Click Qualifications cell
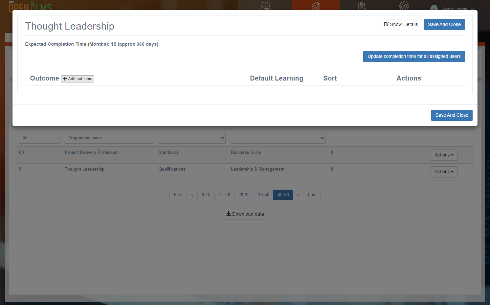Screen dimensions: 490x305 [172, 169]
